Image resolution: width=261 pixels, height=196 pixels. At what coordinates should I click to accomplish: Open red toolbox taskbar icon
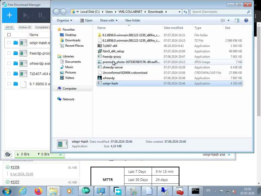coord(180,191)
